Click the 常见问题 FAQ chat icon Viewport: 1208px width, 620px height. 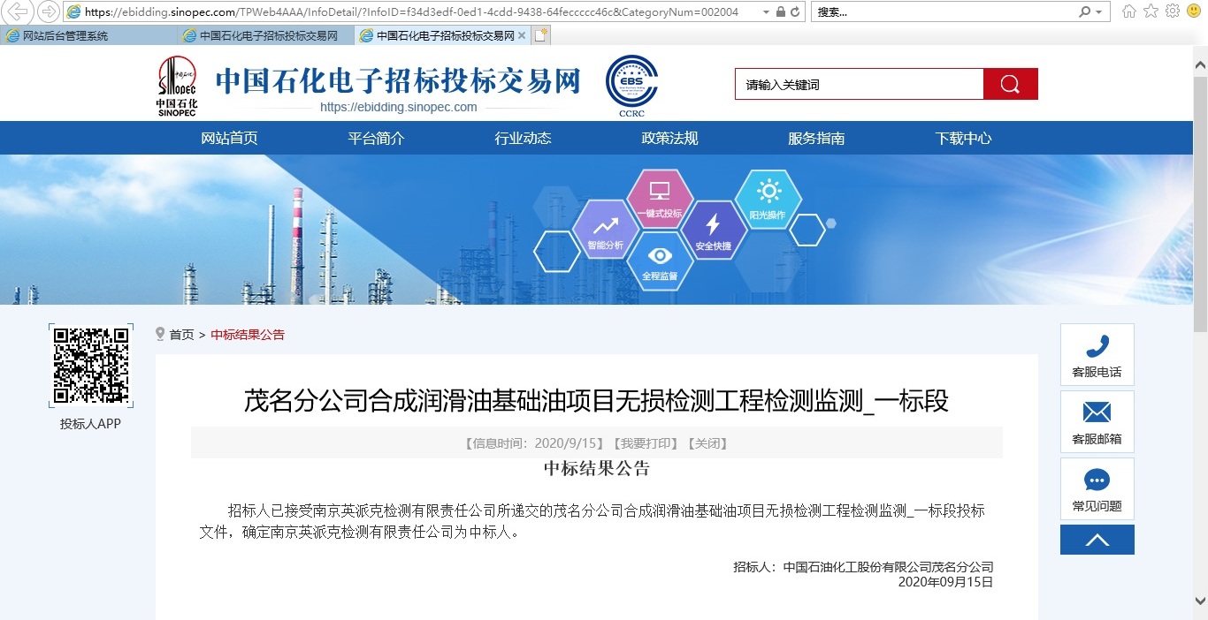(x=1097, y=480)
